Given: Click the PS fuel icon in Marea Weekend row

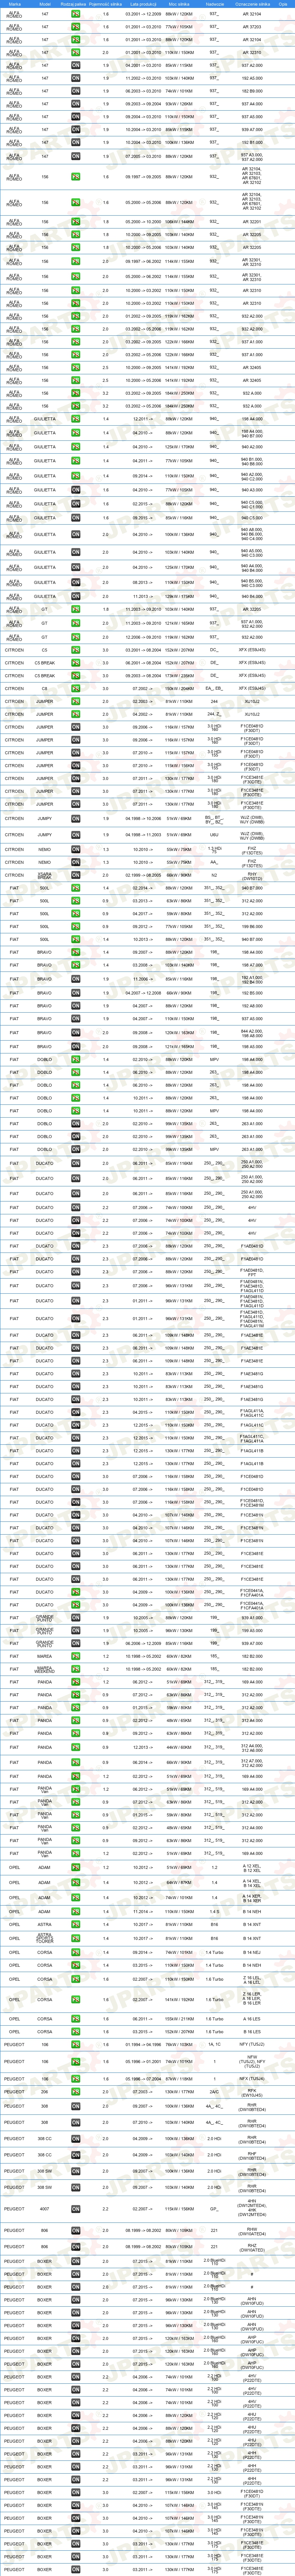Looking at the screenshot, I should [75, 1669].
